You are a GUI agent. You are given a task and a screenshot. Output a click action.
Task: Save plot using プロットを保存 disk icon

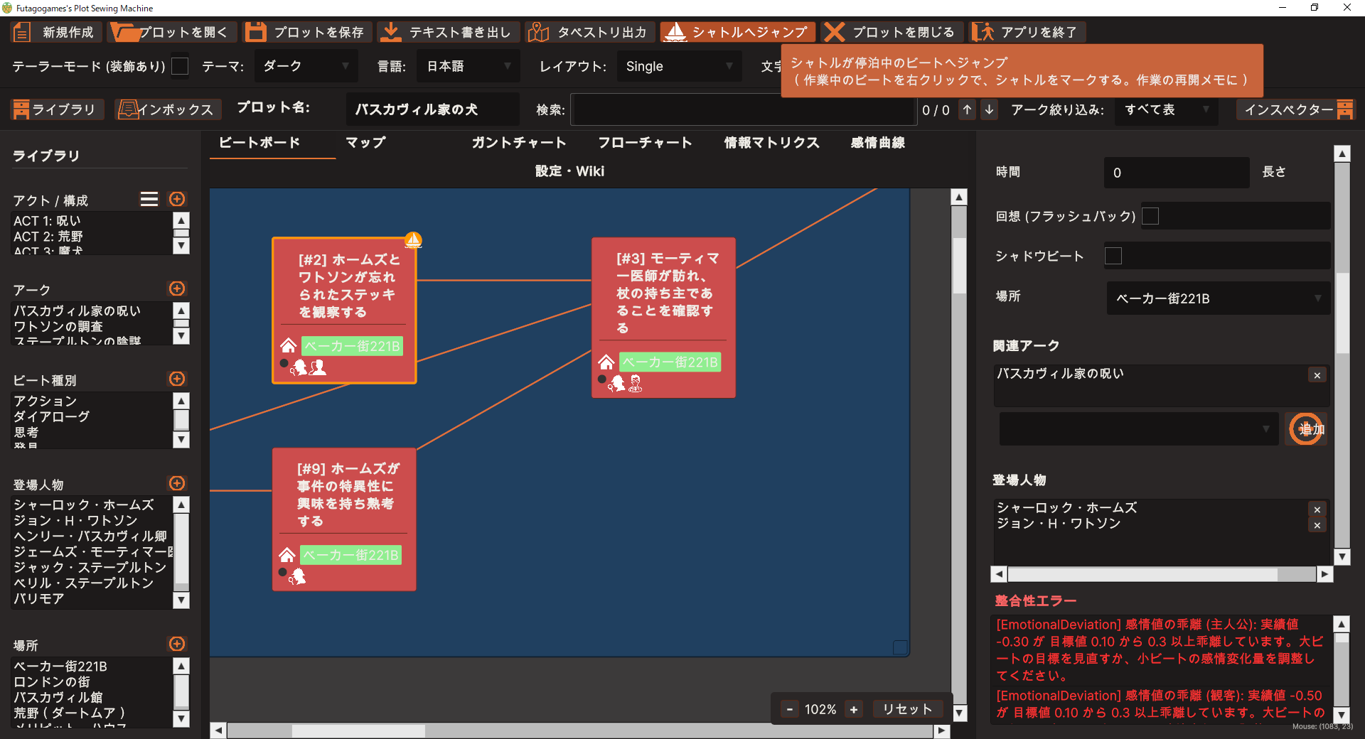click(255, 32)
